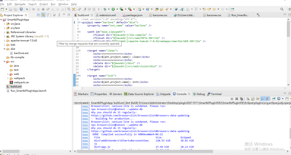291x155 pixels.
Task: Launch Debug with the bug toolbar icon
Action: tap(105, 9)
